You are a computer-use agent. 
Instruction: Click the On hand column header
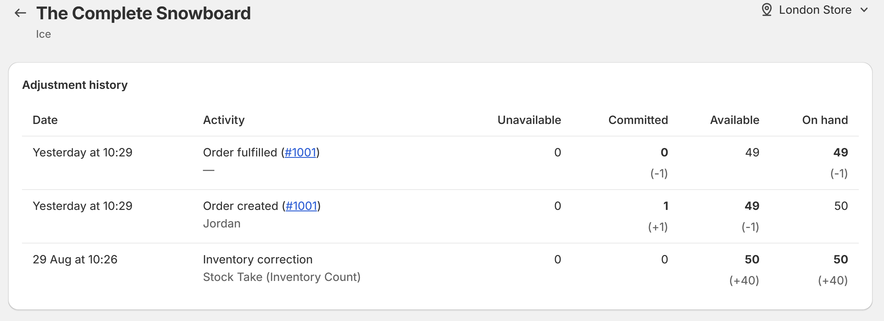tap(825, 120)
